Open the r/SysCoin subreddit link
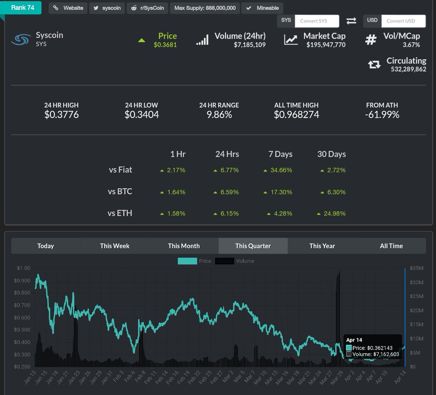436x395 pixels. coord(148,8)
